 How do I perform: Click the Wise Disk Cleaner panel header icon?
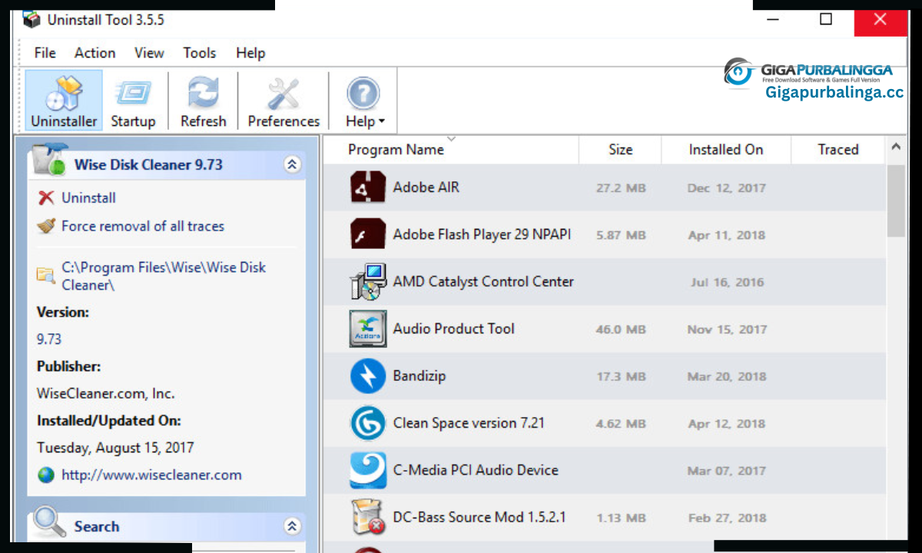[49, 161]
